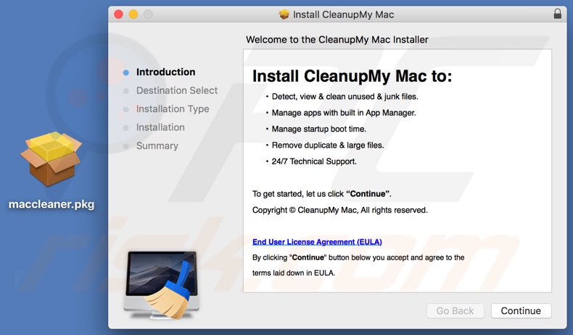Click 'Remove duplicate & large files.' bullet

pos(328,145)
